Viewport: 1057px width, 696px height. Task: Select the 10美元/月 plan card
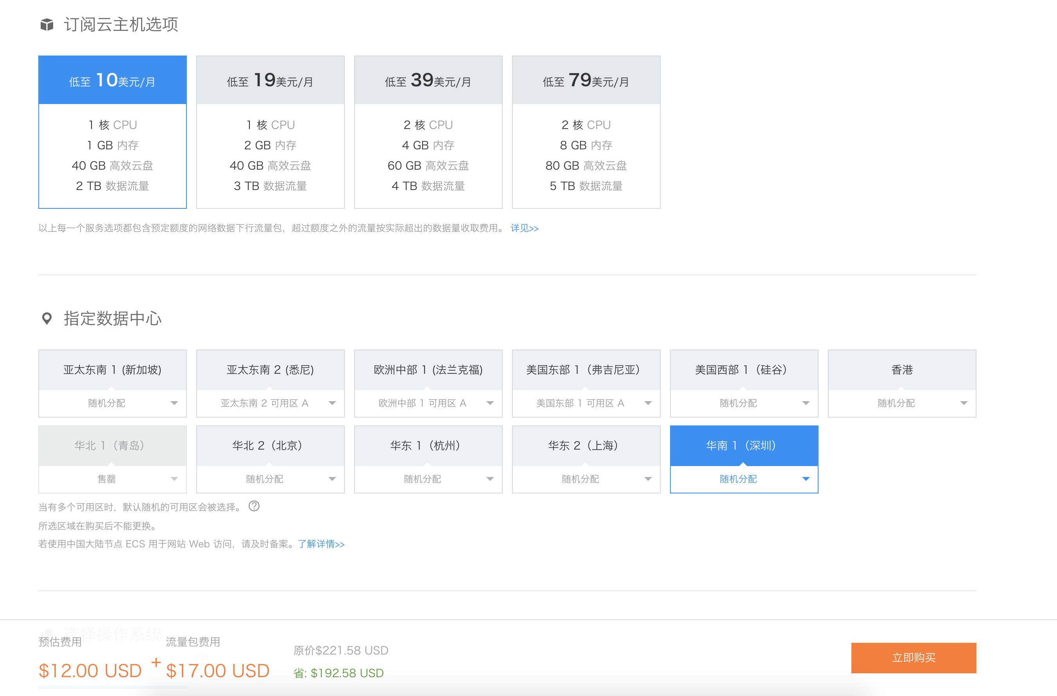pyautogui.click(x=112, y=132)
